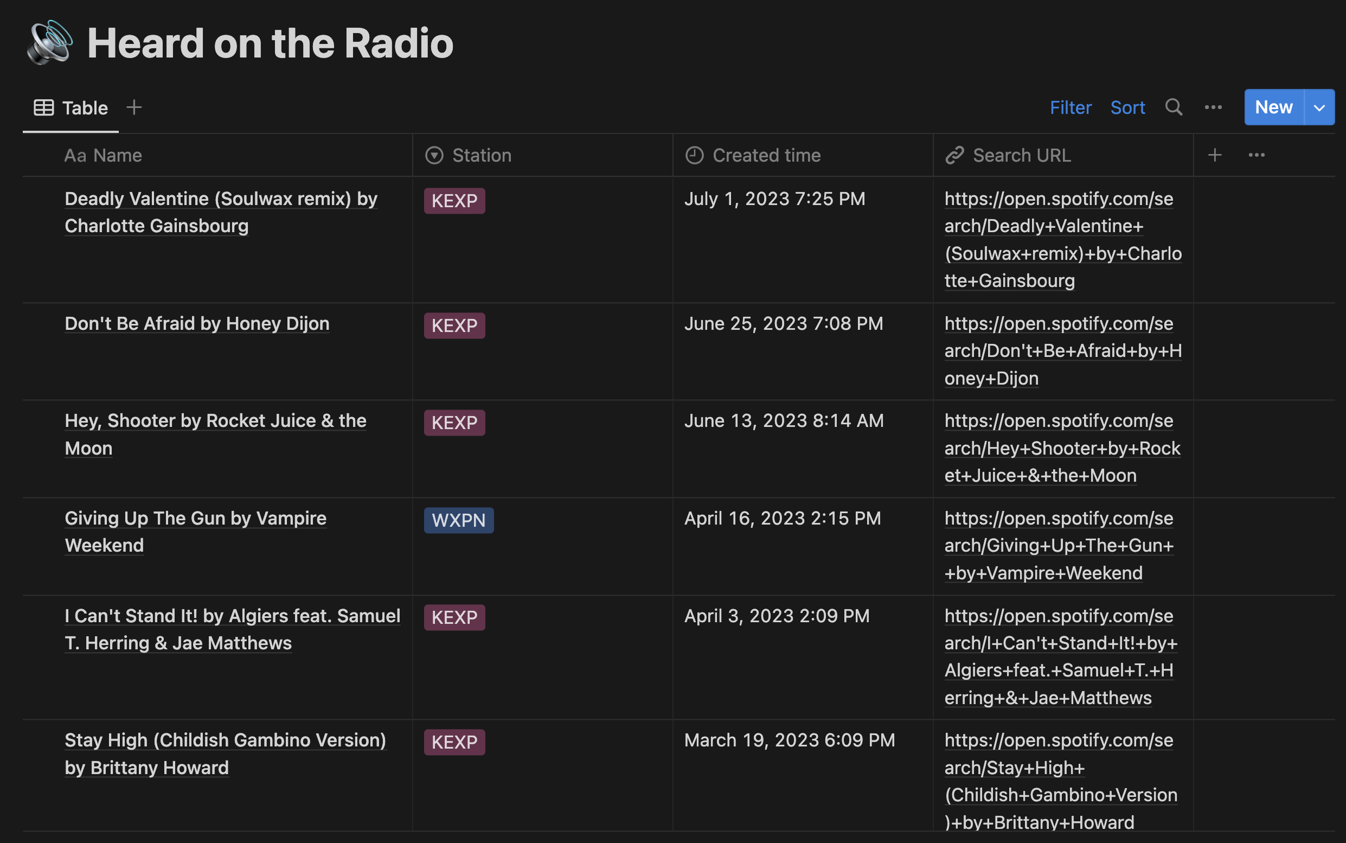Open Spotify search URL for Don't Be Afraid
Screen dimensions: 1346x843
click(x=1063, y=350)
